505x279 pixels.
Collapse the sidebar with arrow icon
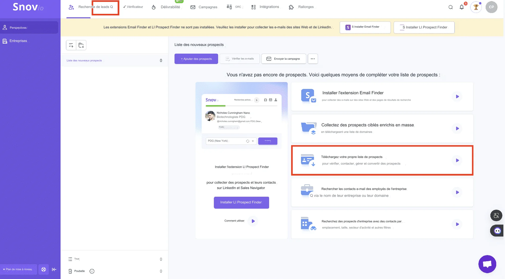coord(54,269)
